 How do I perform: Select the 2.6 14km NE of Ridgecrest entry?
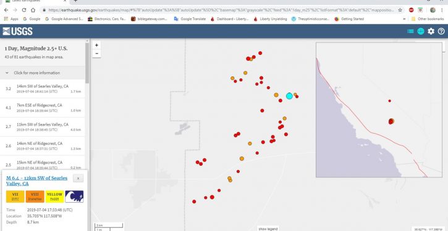point(43,146)
